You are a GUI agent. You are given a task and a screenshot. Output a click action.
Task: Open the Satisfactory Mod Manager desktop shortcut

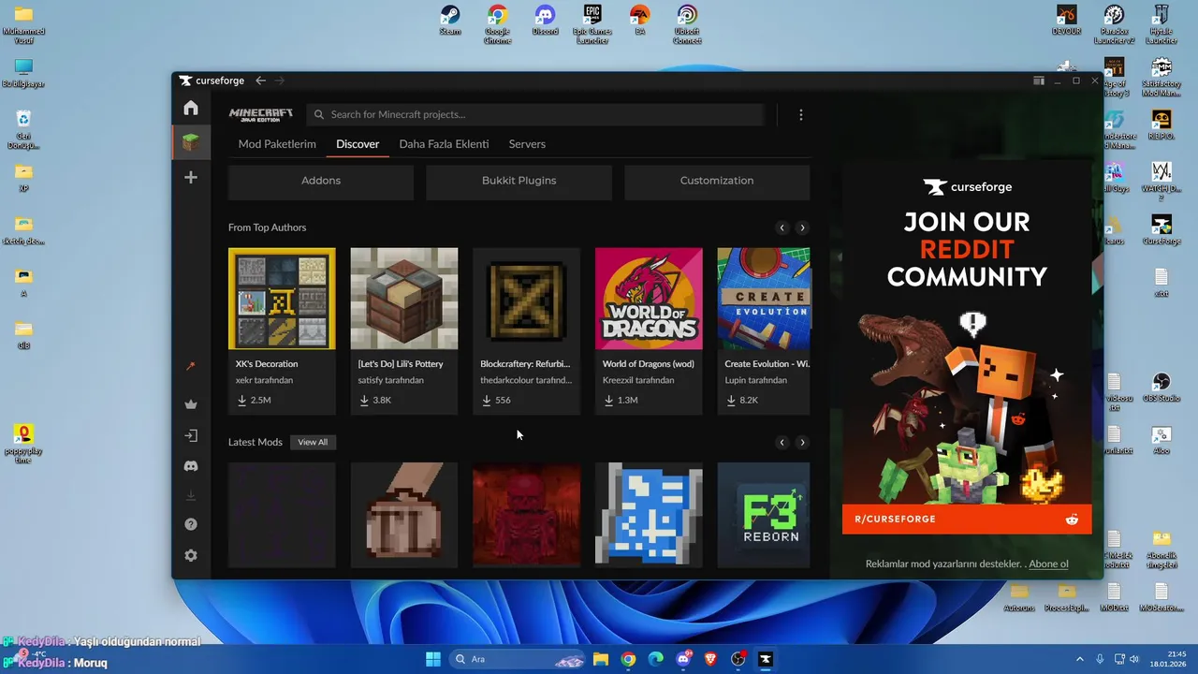1161,78
